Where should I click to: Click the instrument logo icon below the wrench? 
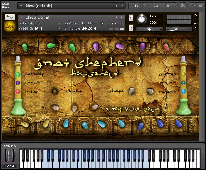(9, 26)
